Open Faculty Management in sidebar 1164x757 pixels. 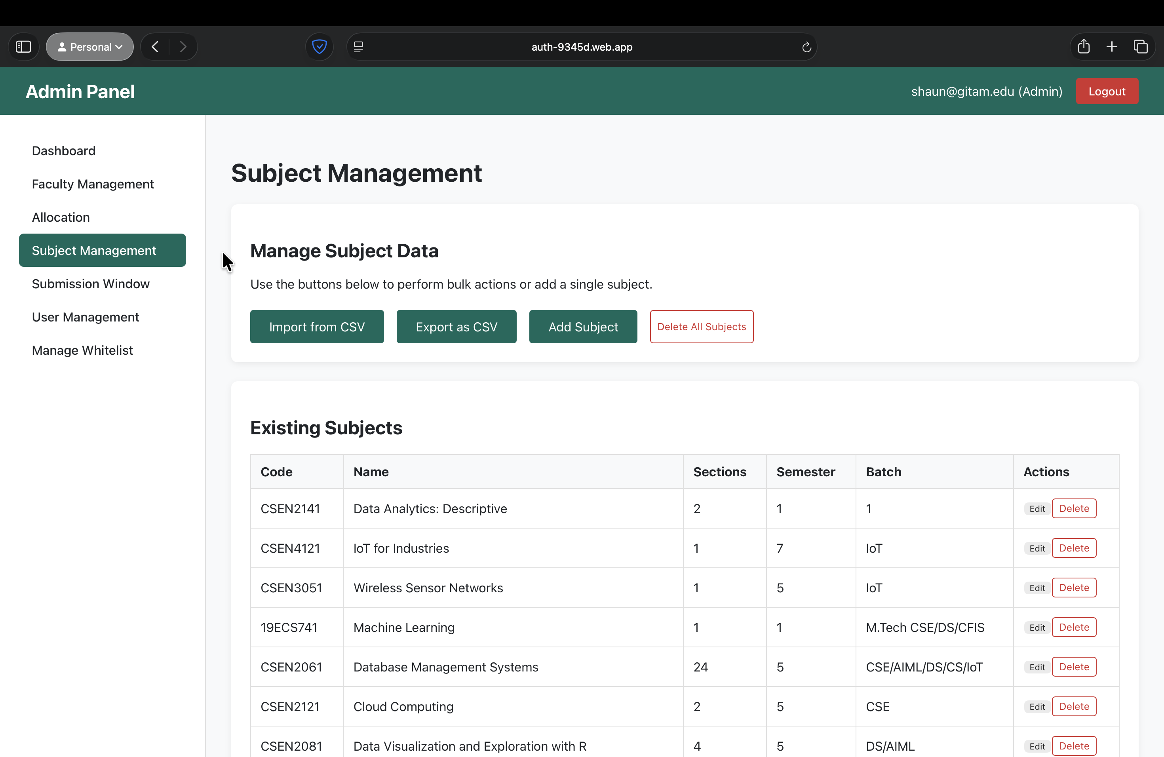coord(93,184)
